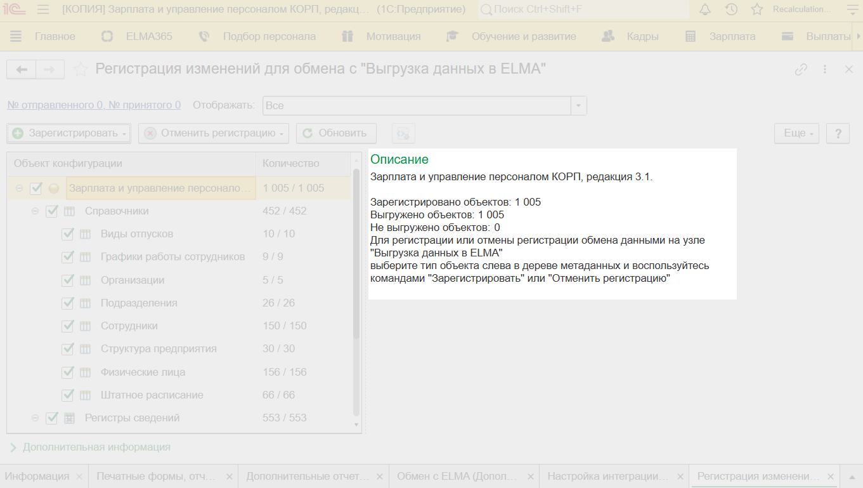Click the Зарплата calculator icon
Screen dimensions: 863x488
691,37
